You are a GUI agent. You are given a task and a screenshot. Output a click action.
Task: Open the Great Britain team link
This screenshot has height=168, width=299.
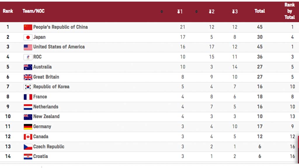(x=46, y=77)
